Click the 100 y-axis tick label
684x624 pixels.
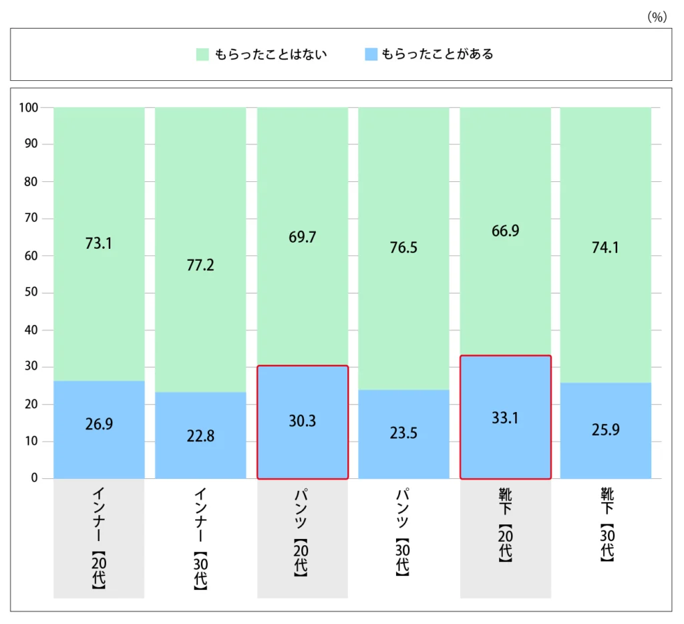point(29,108)
